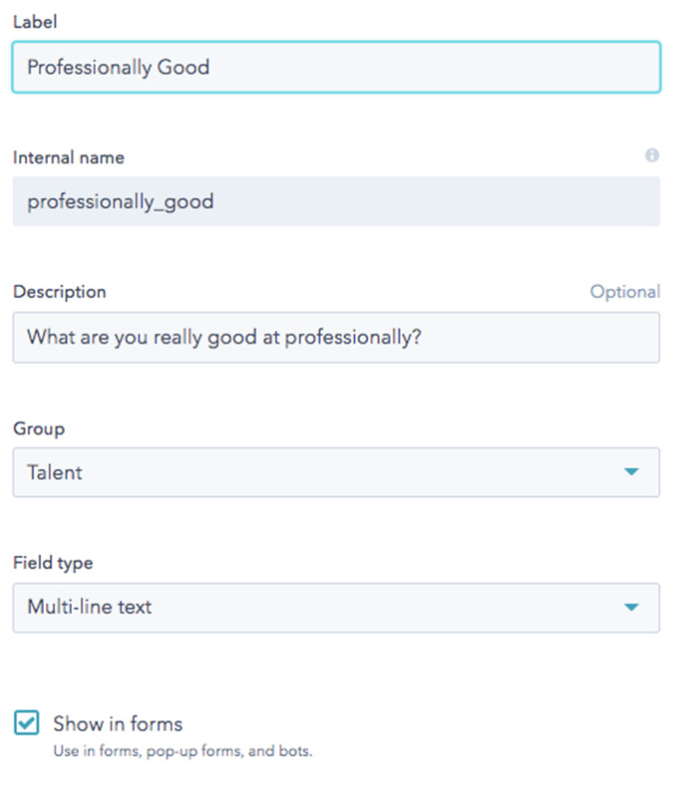Click the Optional text beside Description
Screen dimensions: 698x791
[625, 292]
